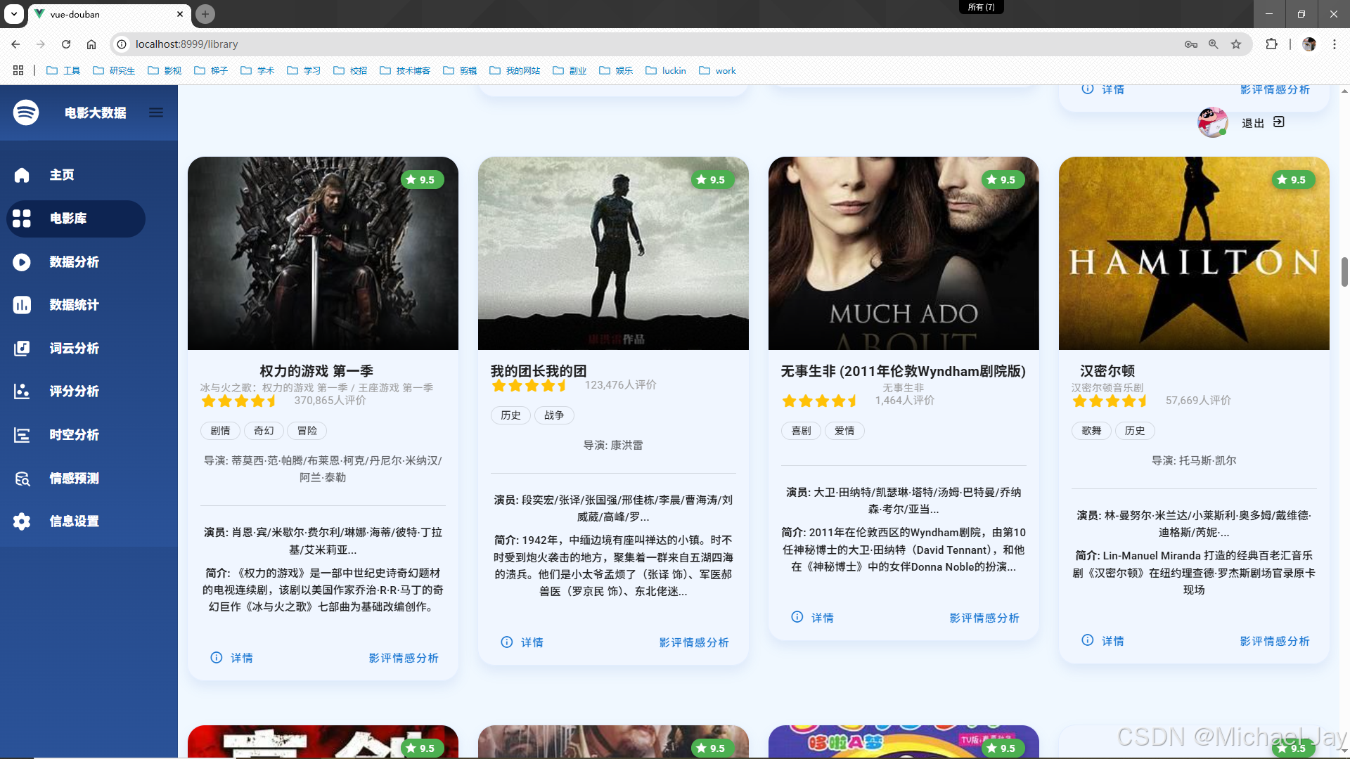
Task: Expand the Chrome tab search dropdown
Action: (x=13, y=13)
